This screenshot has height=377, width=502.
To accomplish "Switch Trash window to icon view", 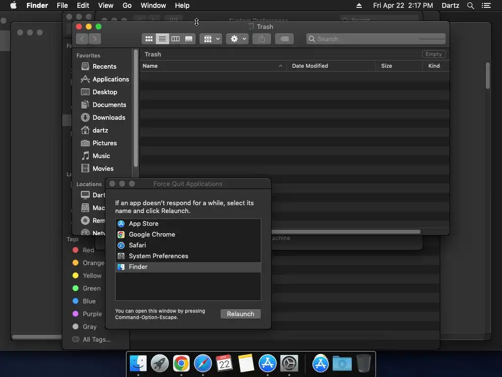I will click(x=149, y=39).
